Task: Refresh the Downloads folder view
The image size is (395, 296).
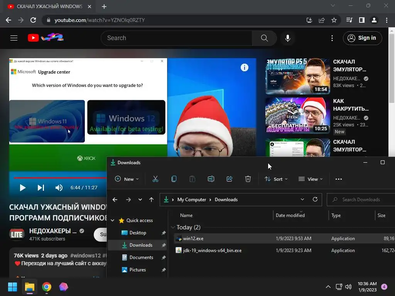Action: pyautogui.click(x=315, y=199)
